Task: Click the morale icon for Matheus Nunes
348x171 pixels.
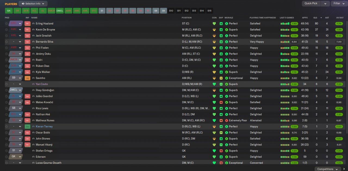Action: [226, 121]
